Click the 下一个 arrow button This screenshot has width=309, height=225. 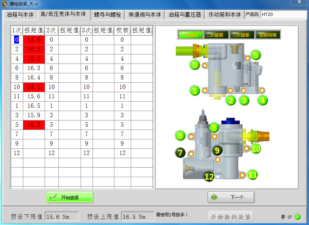231,197
